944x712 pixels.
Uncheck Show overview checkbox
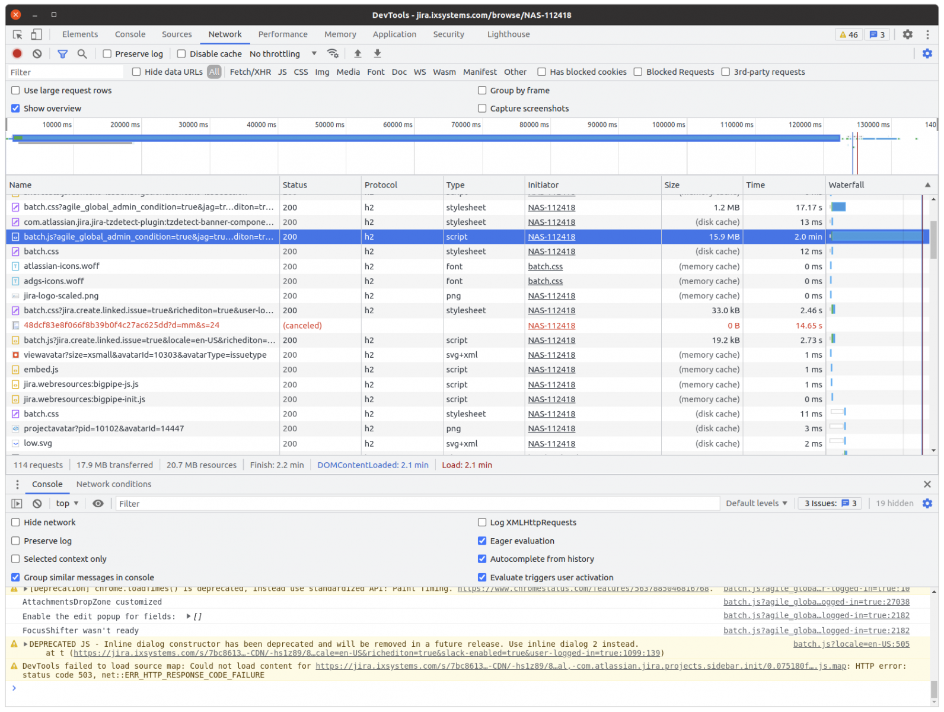click(15, 108)
